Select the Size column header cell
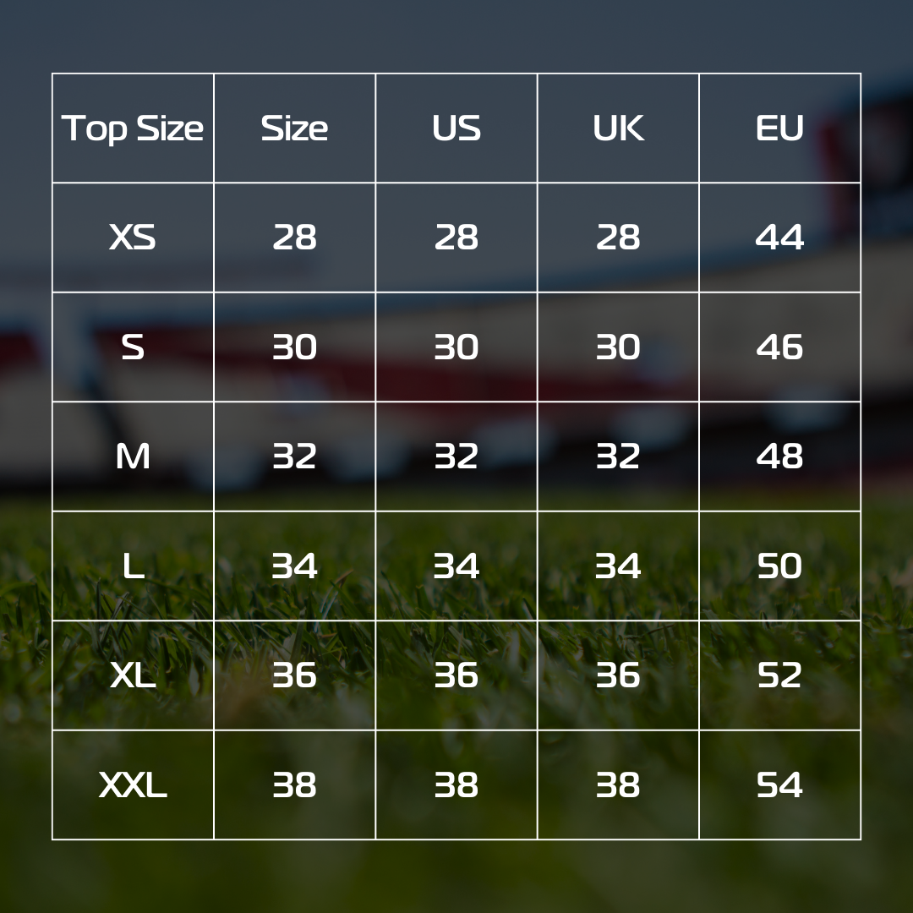This screenshot has height=913, width=913. 295,128
